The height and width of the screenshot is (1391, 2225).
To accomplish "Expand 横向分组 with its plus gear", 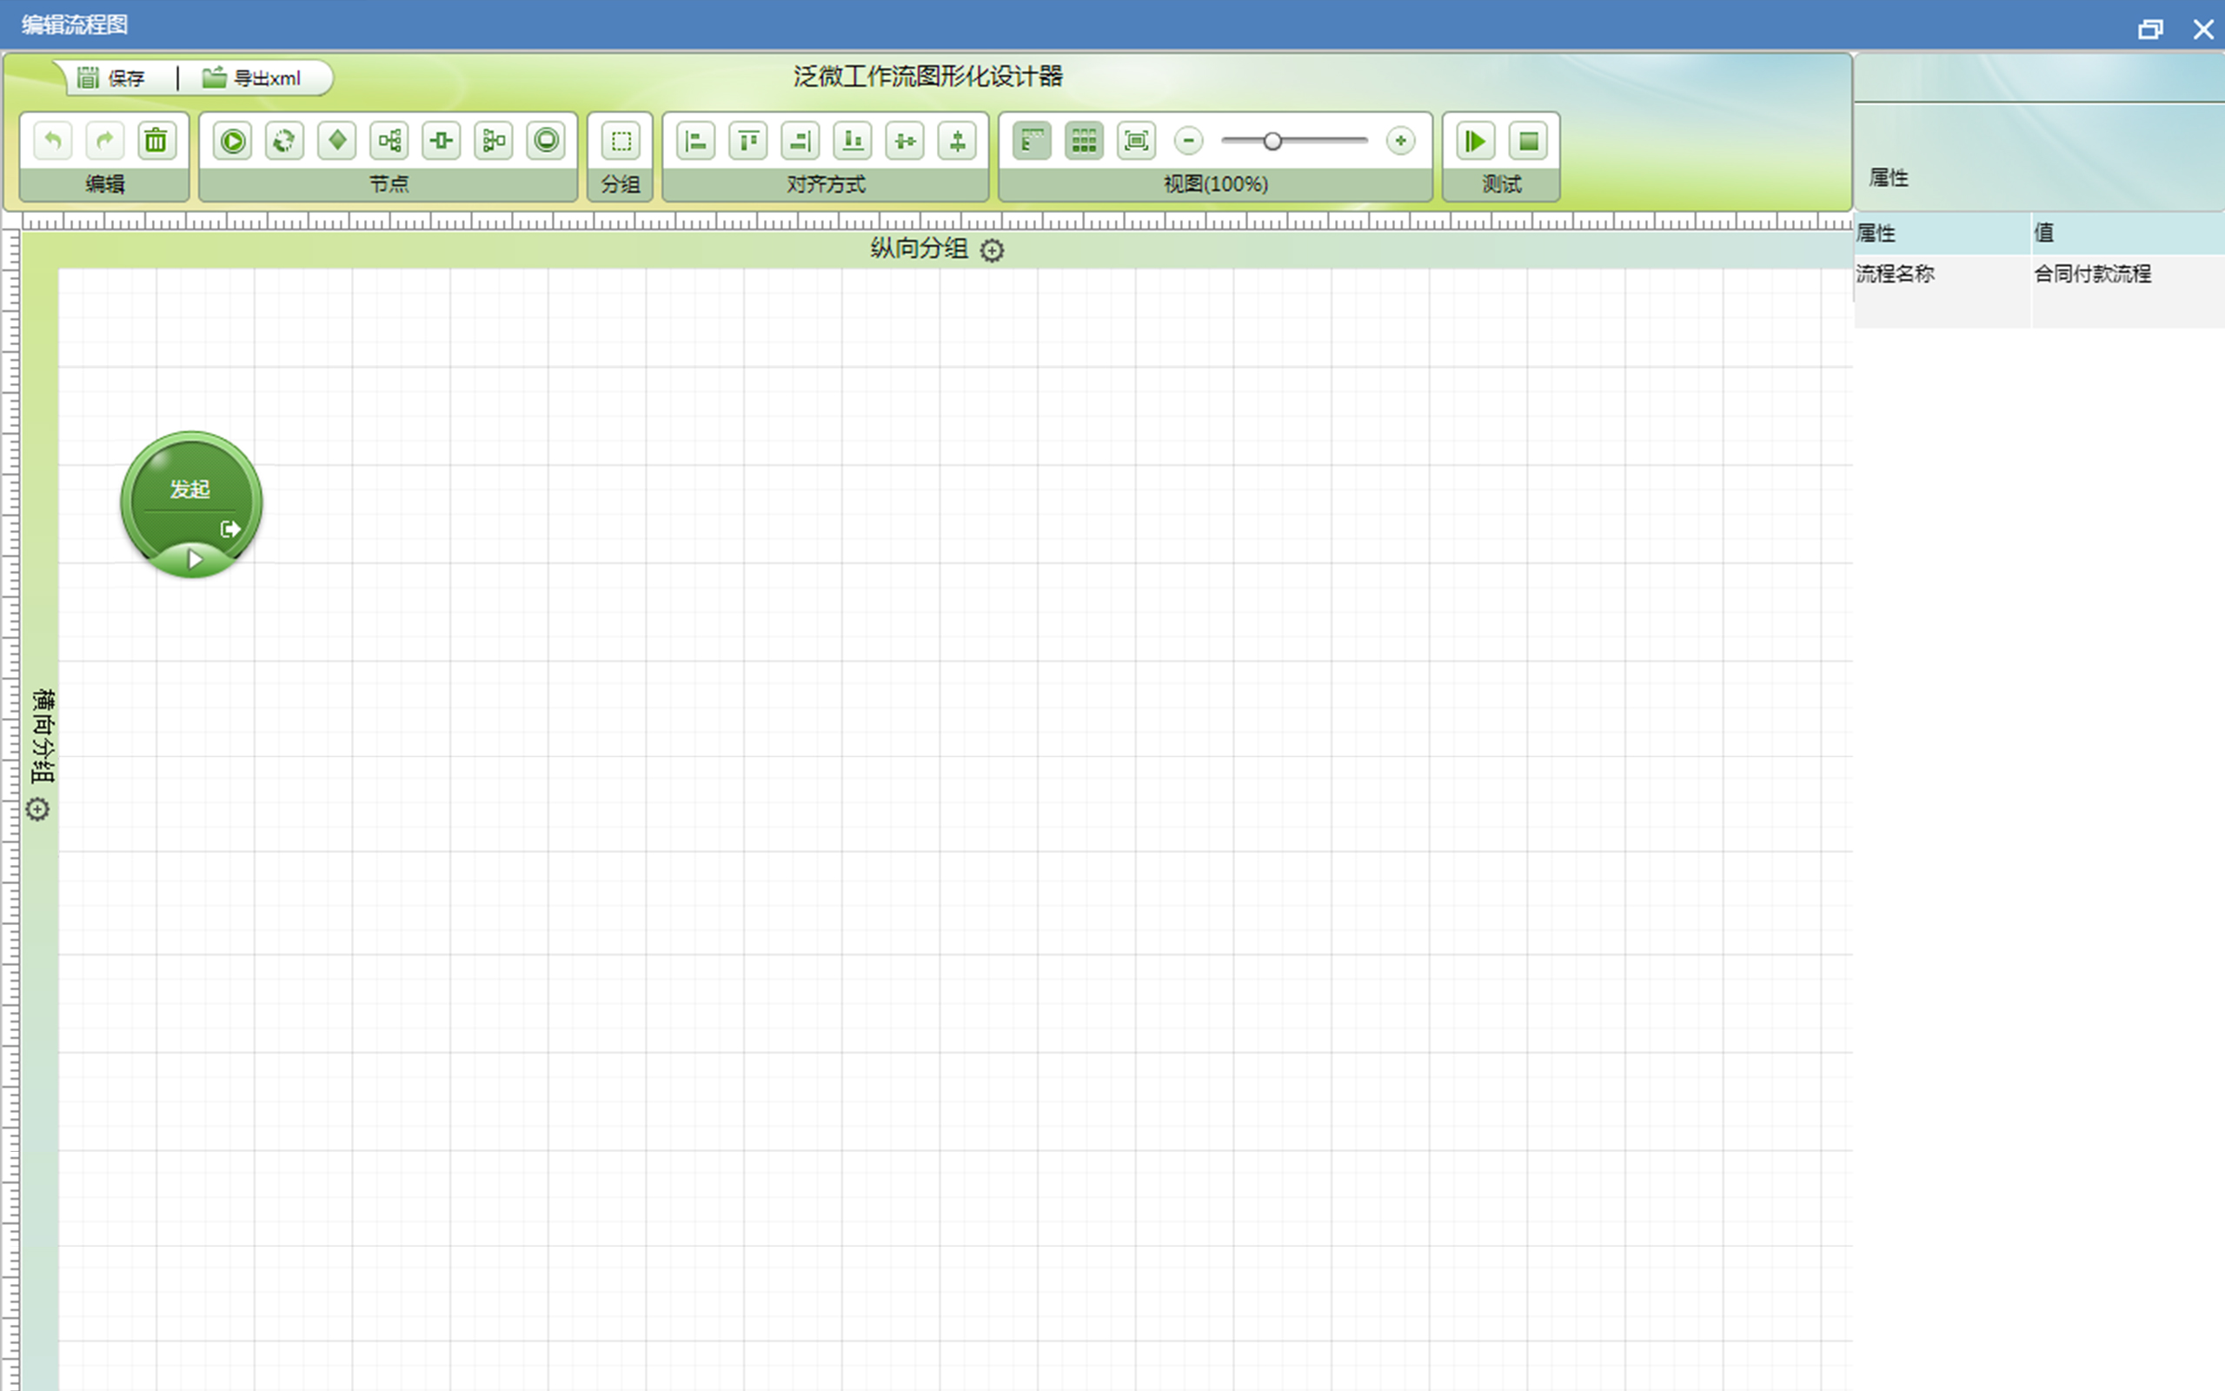I will tap(37, 809).
